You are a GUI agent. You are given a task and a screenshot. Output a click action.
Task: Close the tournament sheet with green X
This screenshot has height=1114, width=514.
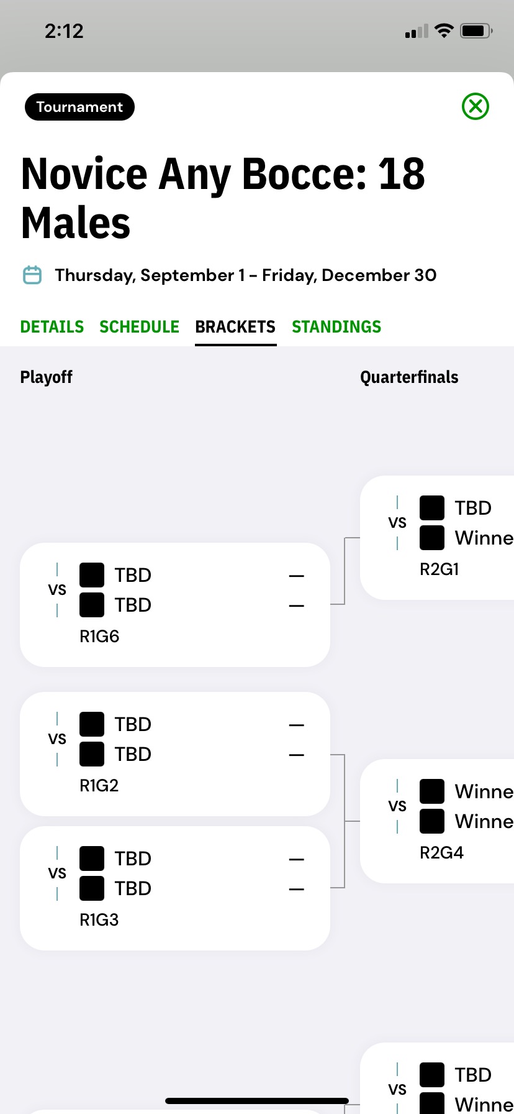[476, 106]
